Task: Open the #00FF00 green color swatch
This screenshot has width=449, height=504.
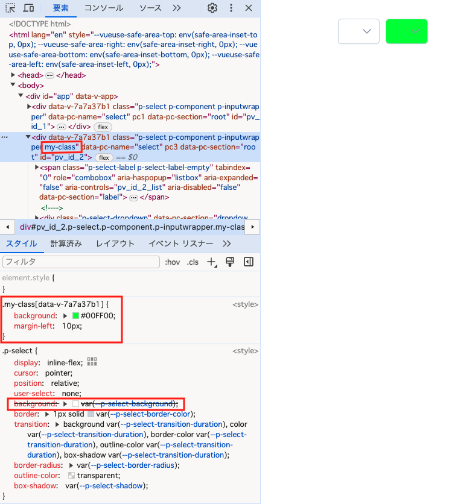Action: coord(75,316)
